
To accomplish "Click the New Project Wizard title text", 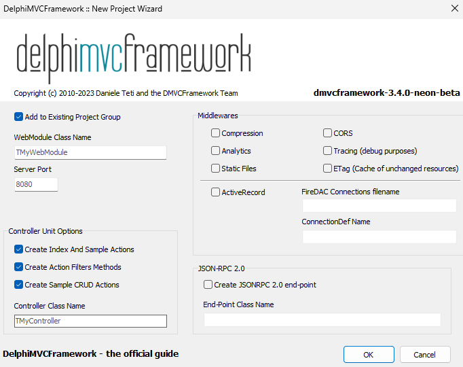I will [x=83, y=9].
